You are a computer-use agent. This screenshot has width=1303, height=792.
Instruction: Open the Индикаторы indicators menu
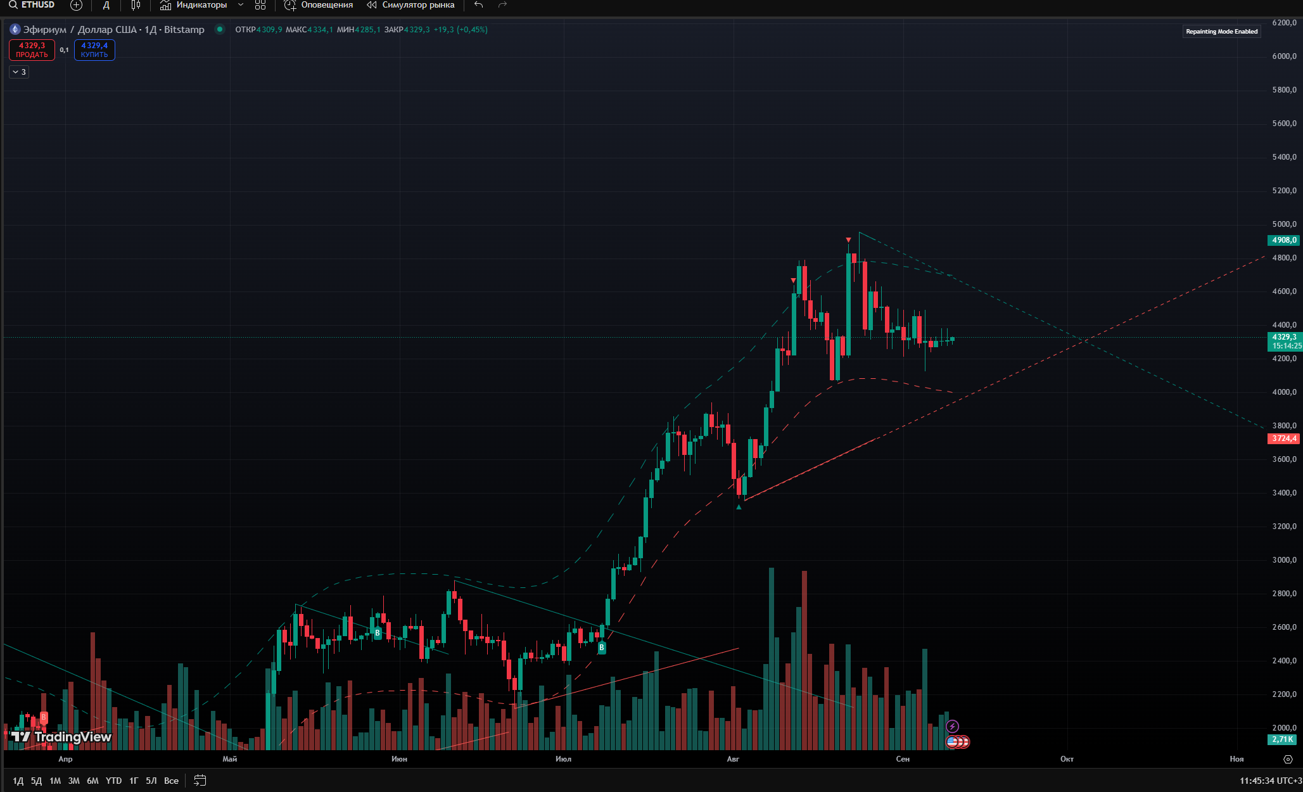(x=194, y=5)
